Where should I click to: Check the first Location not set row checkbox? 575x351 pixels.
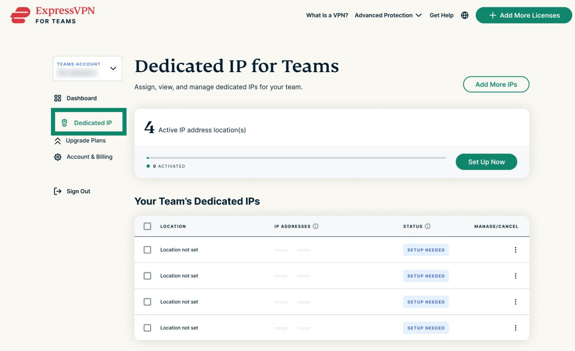147,250
